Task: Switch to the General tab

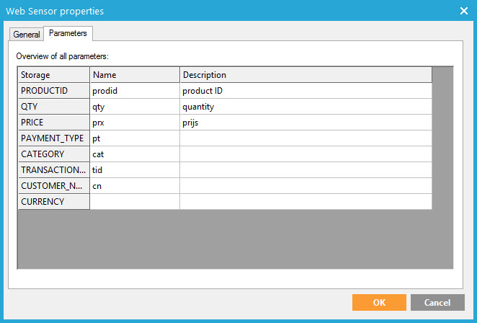Action: 27,35
